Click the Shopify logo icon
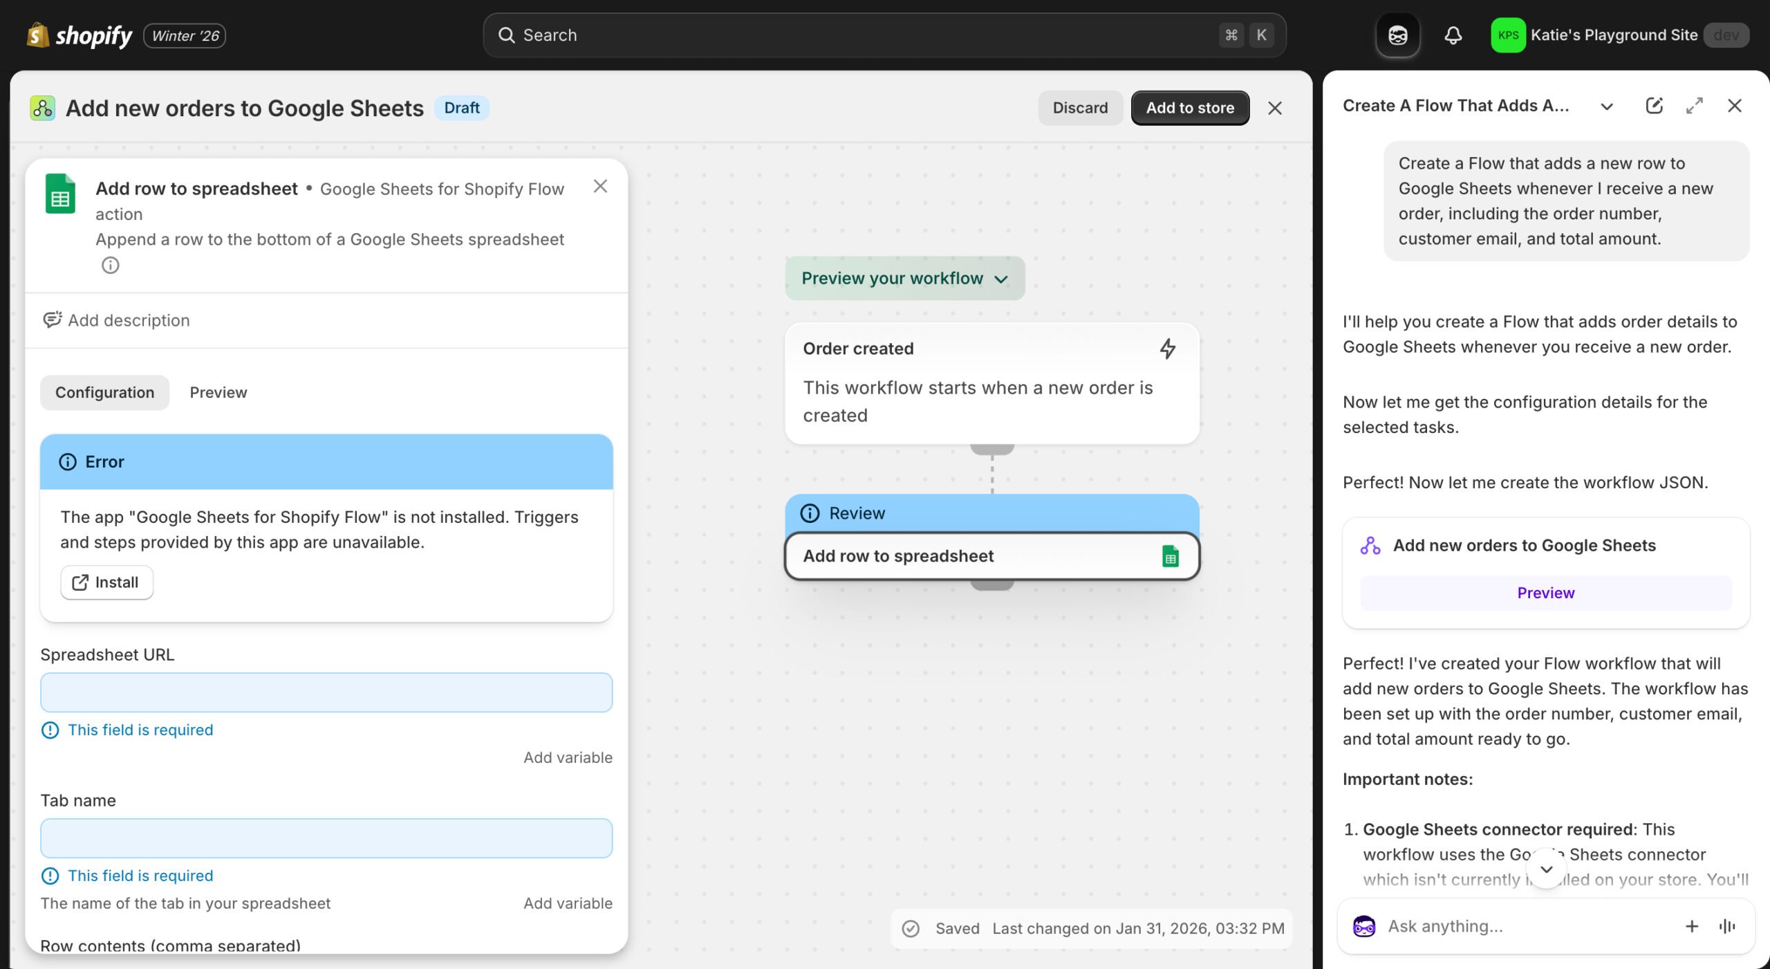Screen dimensions: 1770x969 coord(38,35)
